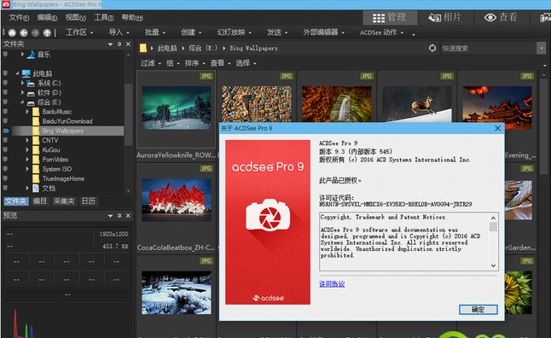Open the 编辑 menu

tap(47, 18)
